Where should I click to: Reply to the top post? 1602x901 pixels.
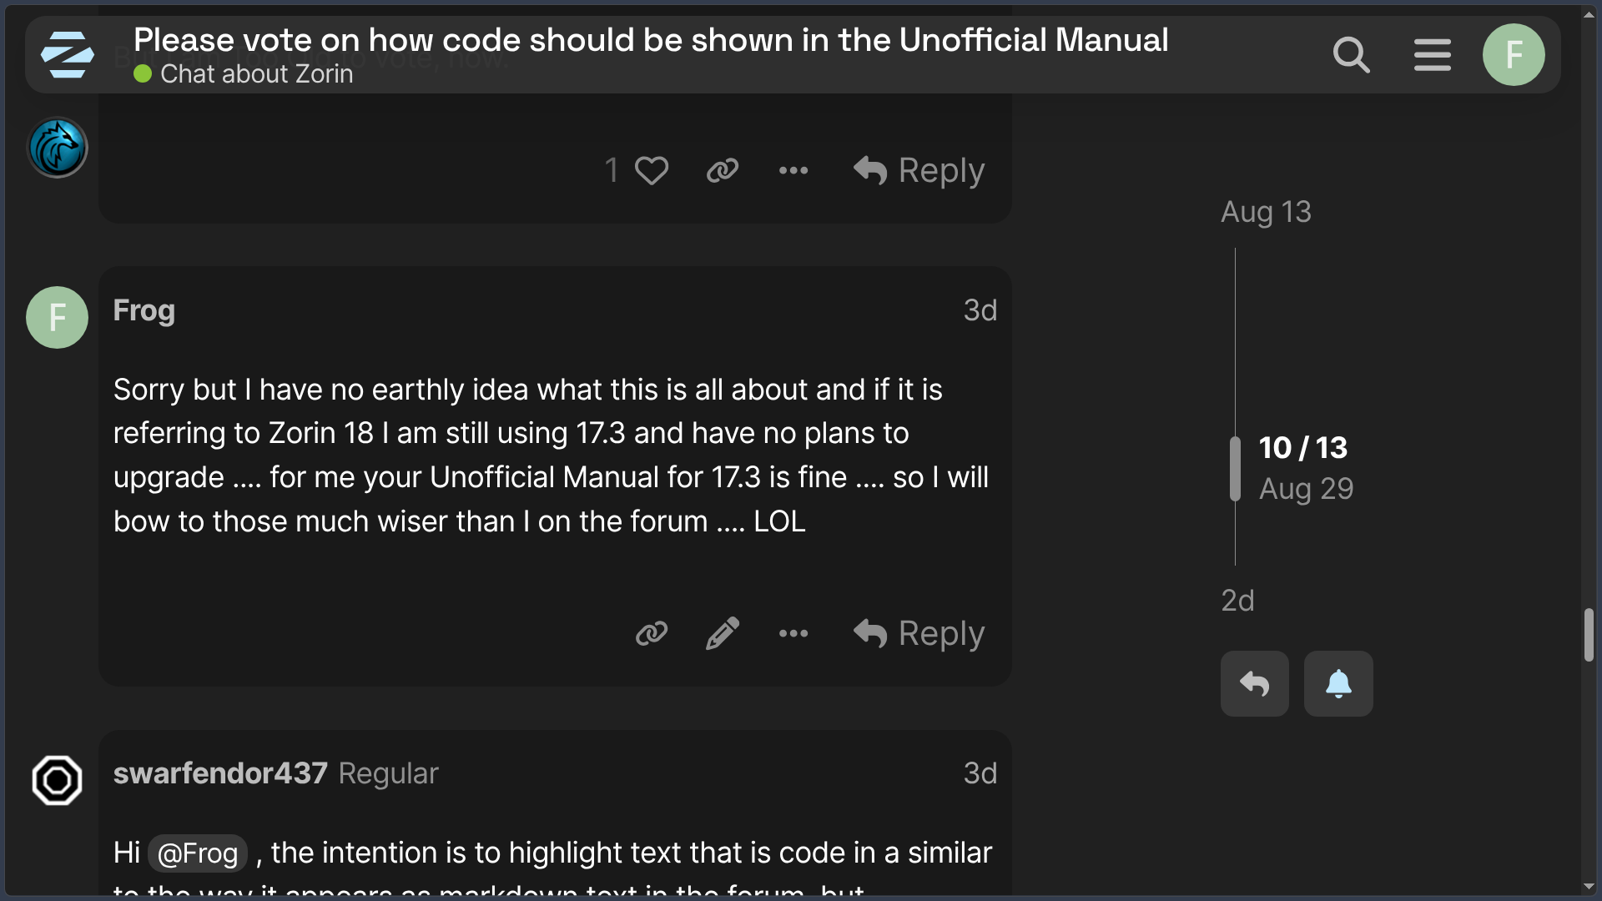919,170
